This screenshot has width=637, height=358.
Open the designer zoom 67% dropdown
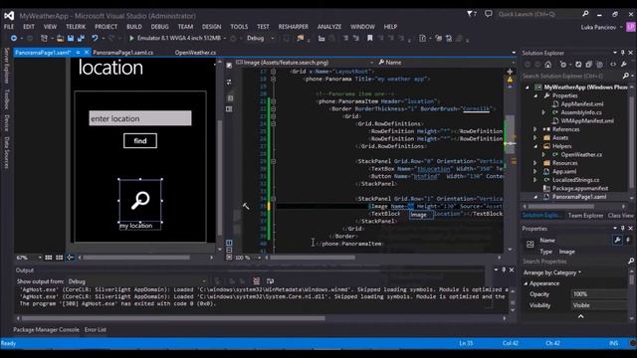[40, 258]
